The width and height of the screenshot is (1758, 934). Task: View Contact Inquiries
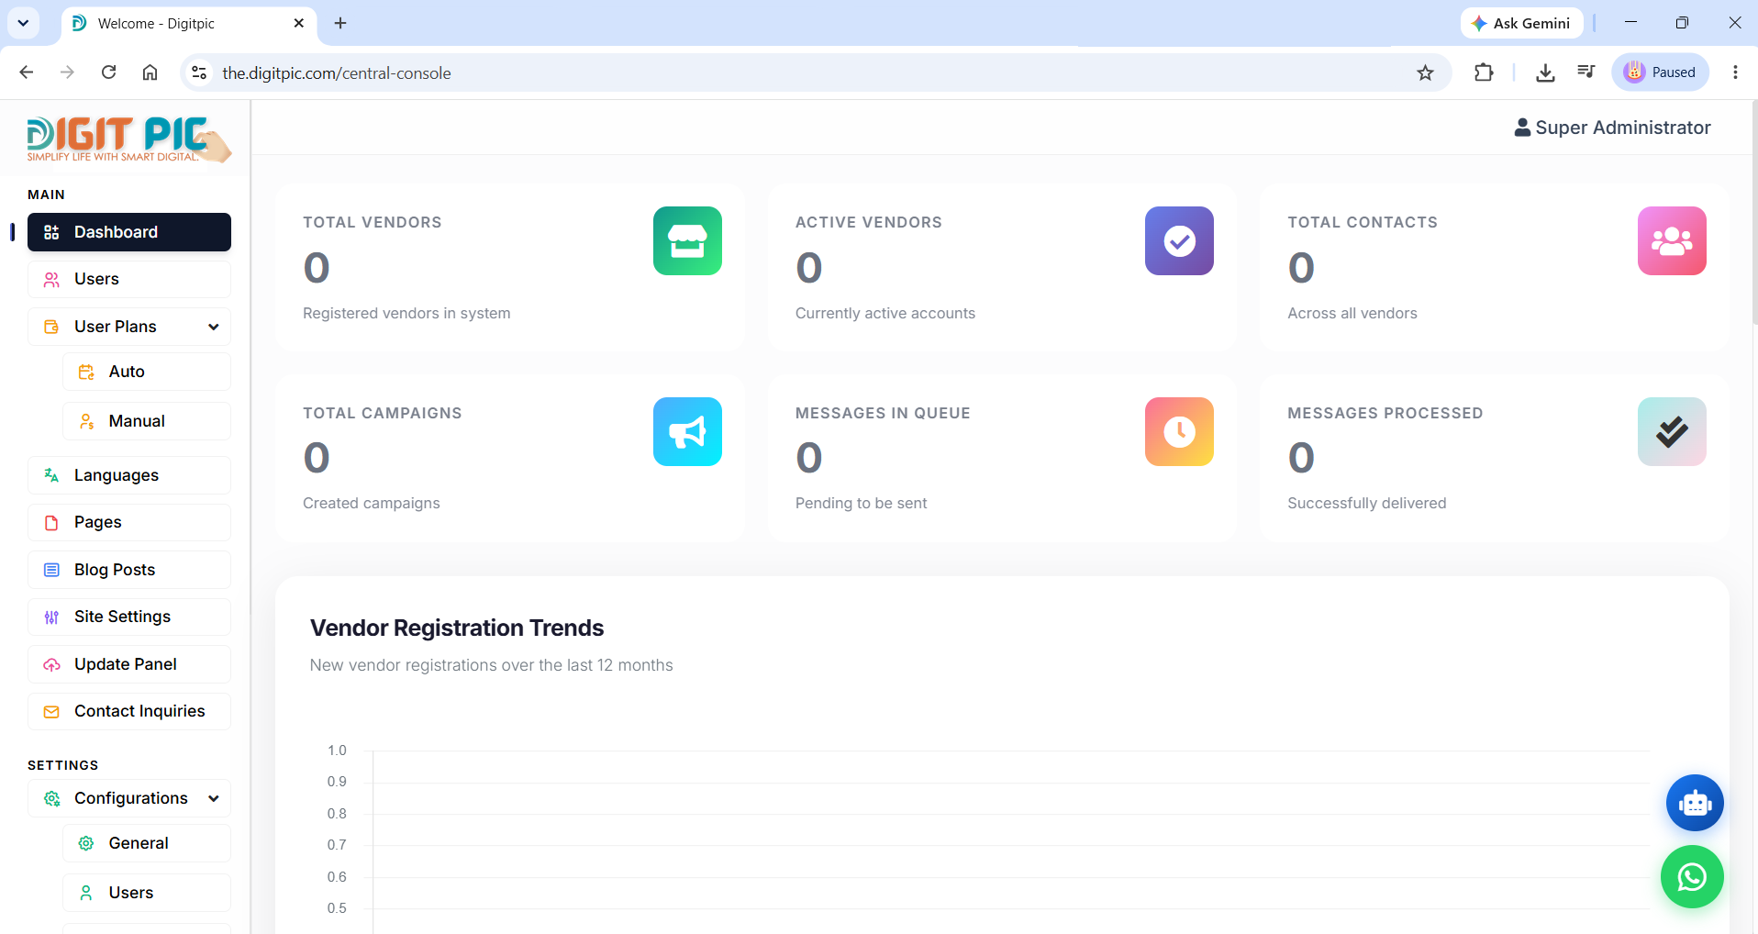click(129, 711)
